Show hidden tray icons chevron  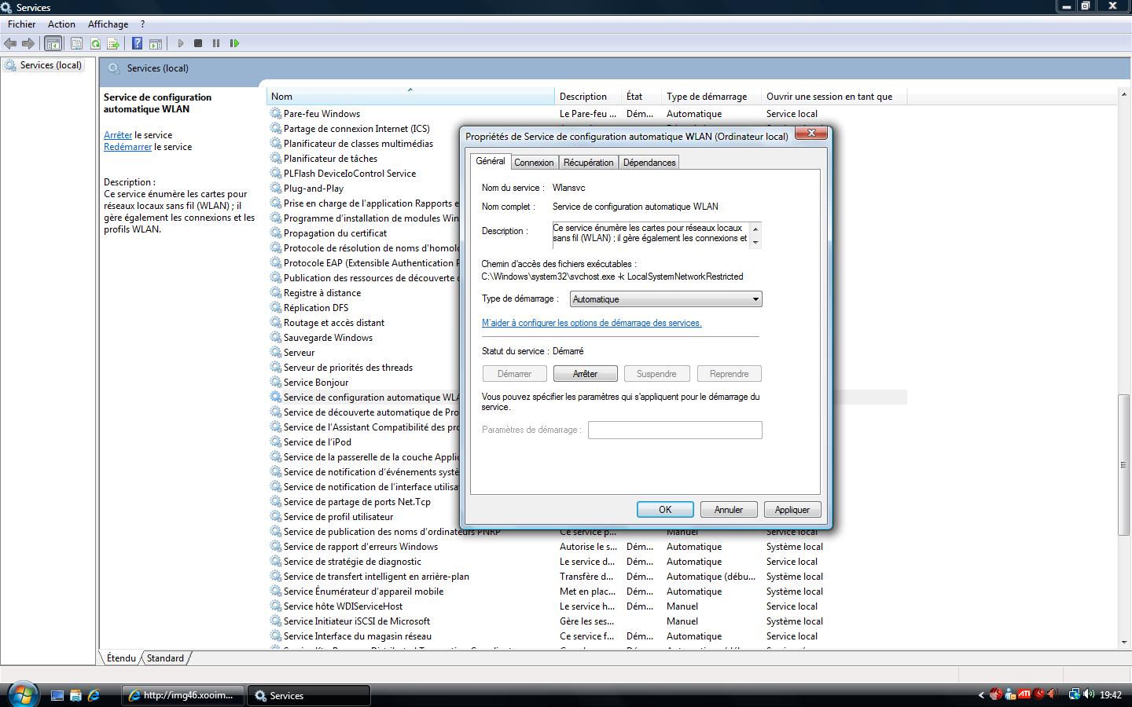pos(981,695)
